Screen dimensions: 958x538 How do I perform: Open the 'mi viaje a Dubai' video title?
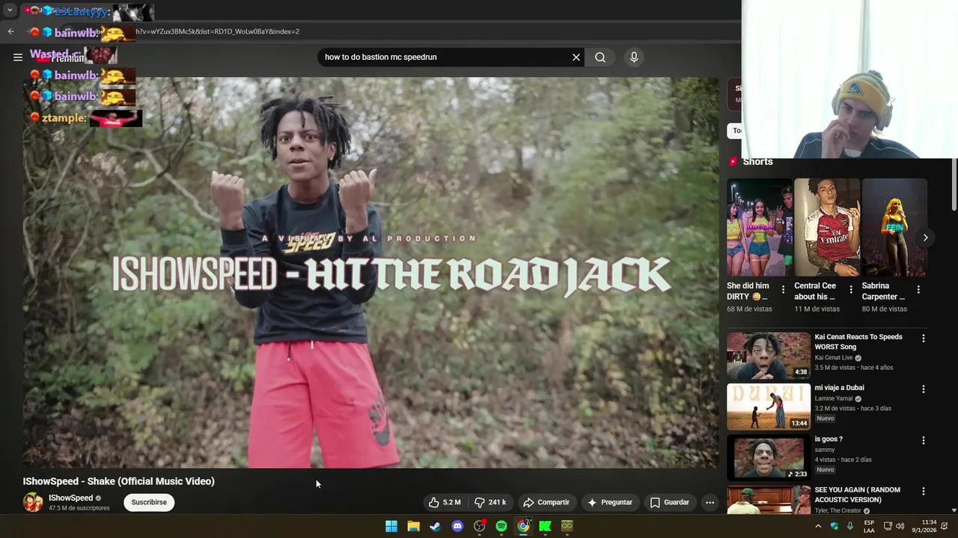840,388
